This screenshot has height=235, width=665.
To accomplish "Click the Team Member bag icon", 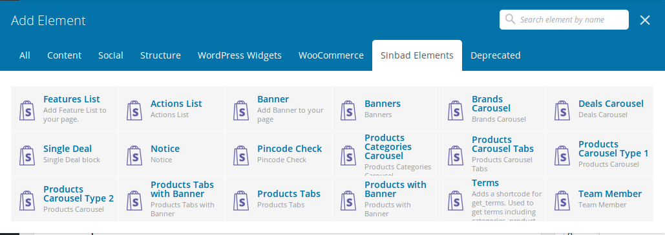I will [562, 200].
